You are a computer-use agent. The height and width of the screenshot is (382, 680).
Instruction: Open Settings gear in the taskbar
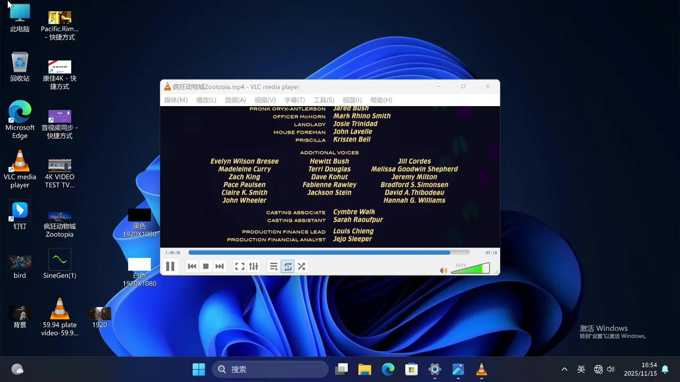pos(435,369)
